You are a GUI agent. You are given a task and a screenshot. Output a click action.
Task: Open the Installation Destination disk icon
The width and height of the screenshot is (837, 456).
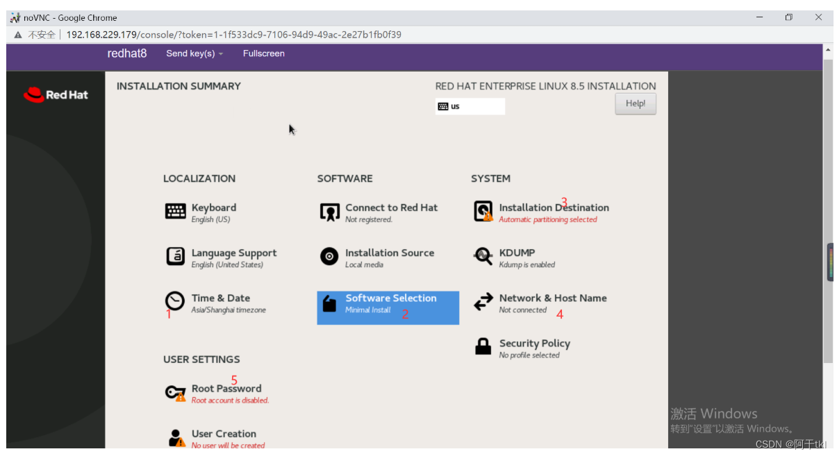(483, 212)
